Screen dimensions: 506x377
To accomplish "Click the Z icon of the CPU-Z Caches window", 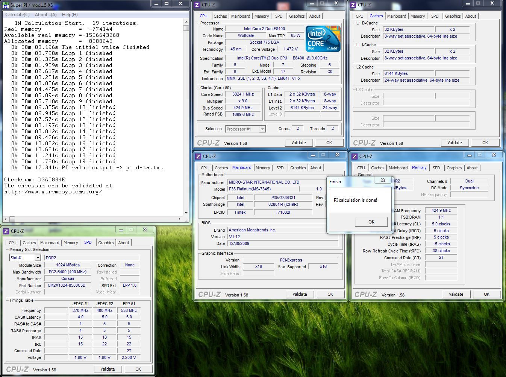I will (x=353, y=5).
